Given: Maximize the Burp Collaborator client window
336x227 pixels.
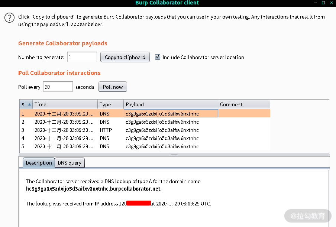Looking at the screenshot, I should (323, 3).
